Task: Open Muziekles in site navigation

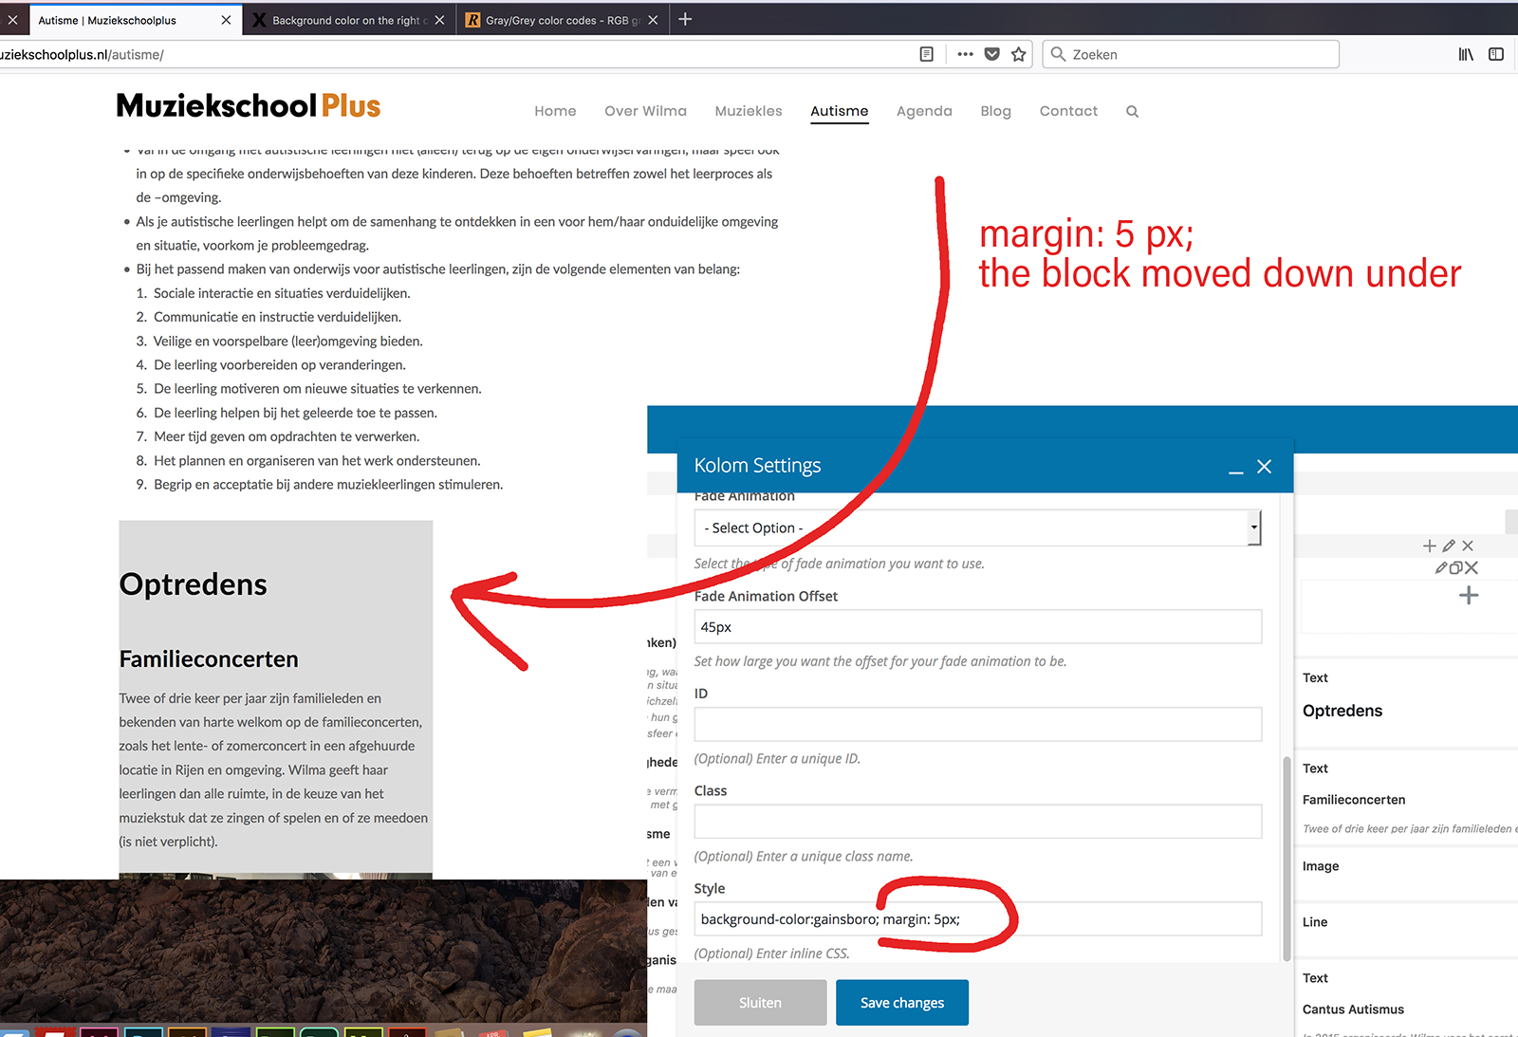Action: [x=749, y=111]
